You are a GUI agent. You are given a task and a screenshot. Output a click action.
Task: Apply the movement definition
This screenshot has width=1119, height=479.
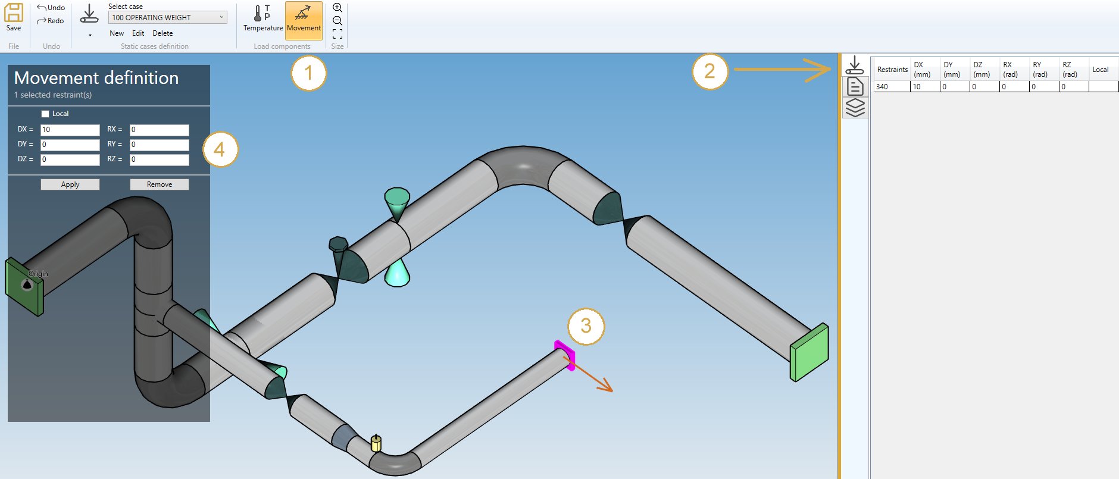click(70, 184)
